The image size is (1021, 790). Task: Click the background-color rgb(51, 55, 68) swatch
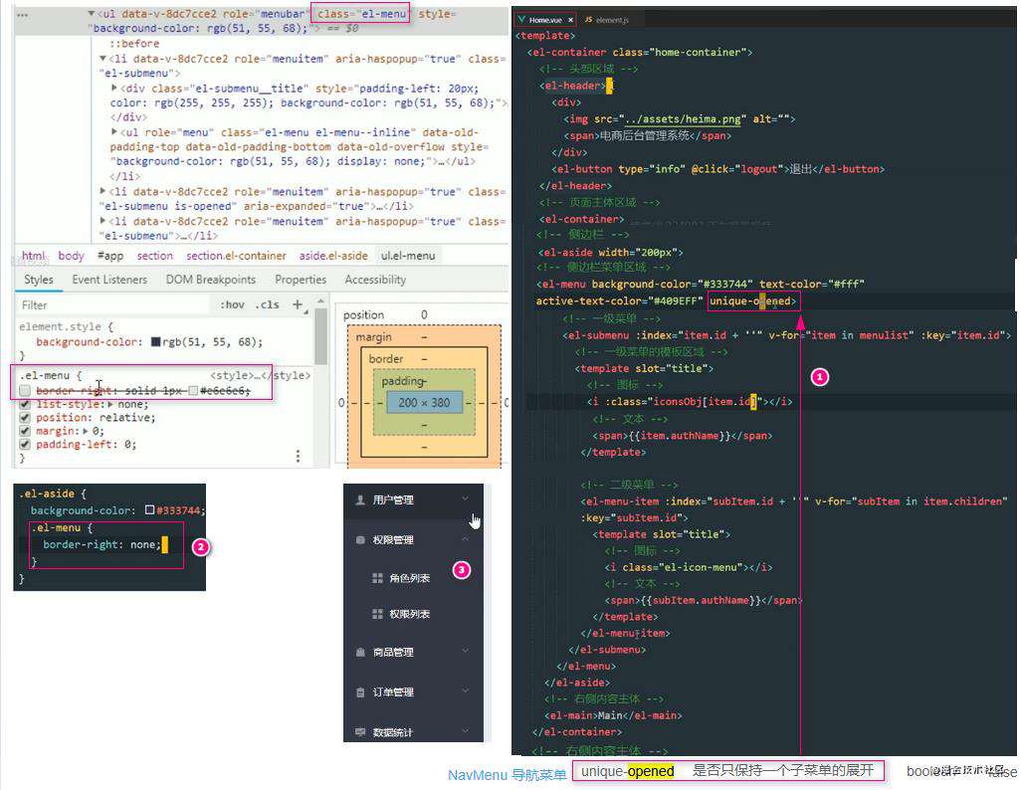(x=155, y=342)
